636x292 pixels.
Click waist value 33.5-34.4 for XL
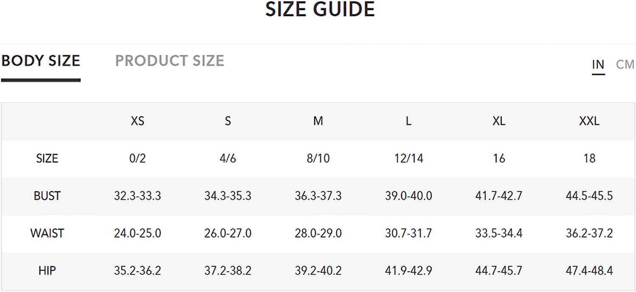(499, 233)
